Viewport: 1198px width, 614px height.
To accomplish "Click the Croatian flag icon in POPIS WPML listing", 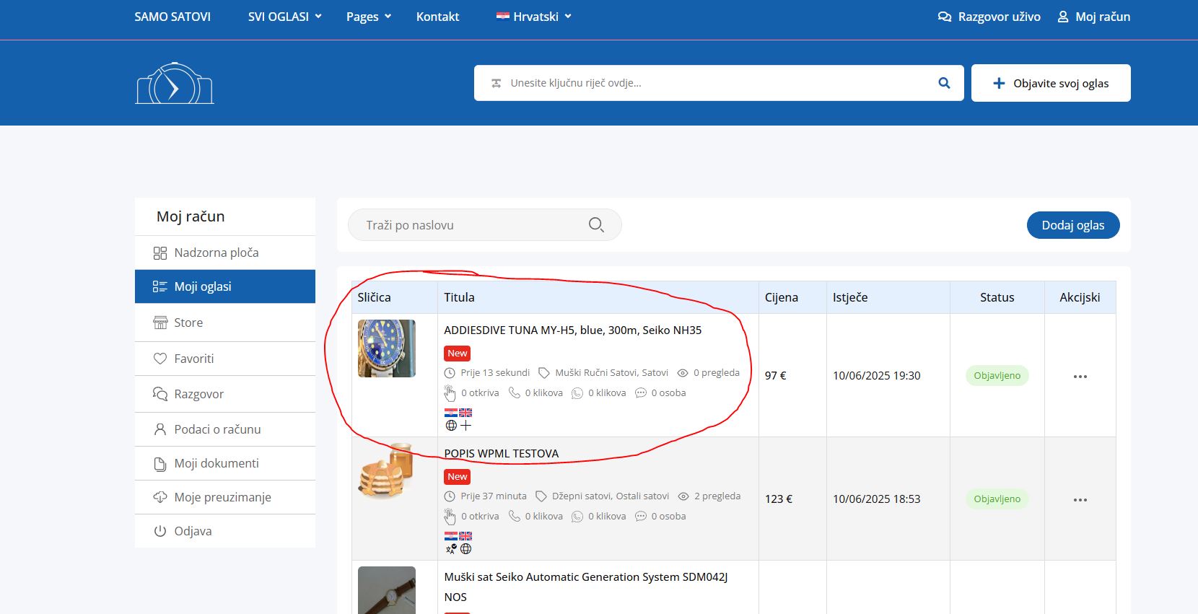I will click(x=450, y=536).
